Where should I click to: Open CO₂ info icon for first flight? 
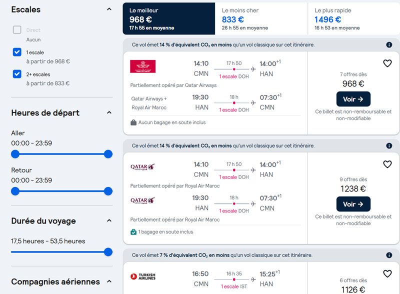(x=389, y=45)
